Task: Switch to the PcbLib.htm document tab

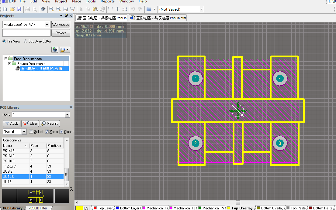Action: 158,18
